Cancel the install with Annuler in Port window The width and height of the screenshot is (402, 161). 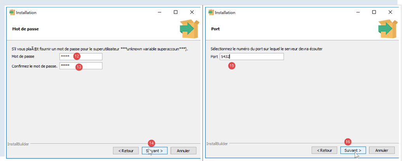tap(382, 150)
